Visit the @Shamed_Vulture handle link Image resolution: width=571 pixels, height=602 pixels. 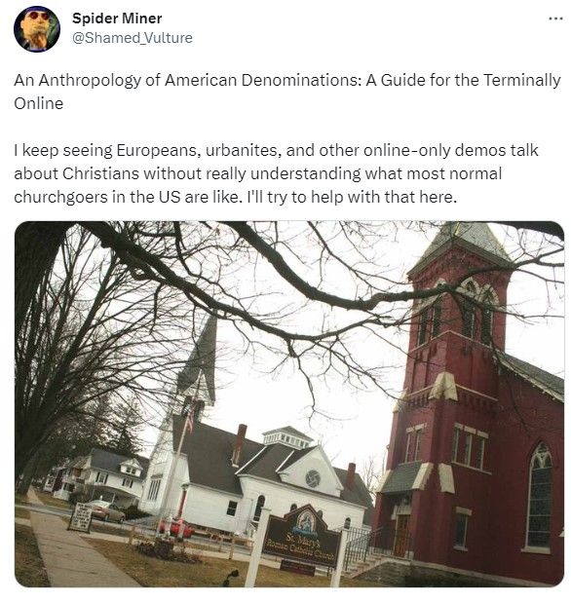tap(133, 38)
